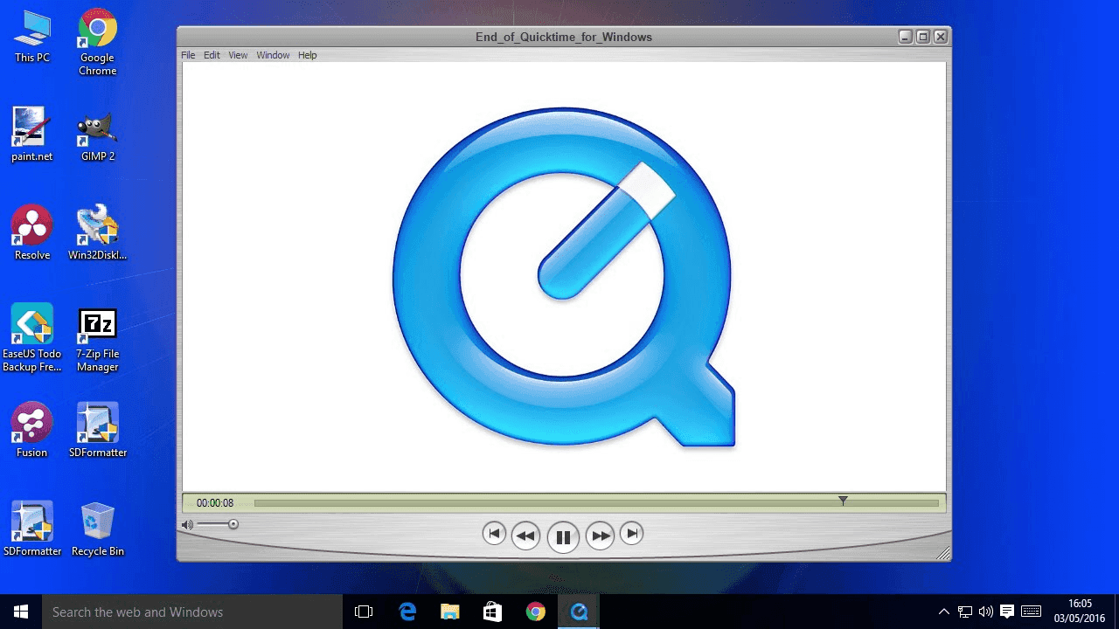The width and height of the screenshot is (1119, 629).
Task: Open Task View from the taskbar
Action: [x=363, y=612]
